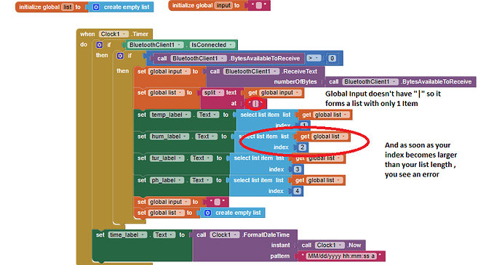Click the circled split 'at' delimiter text block
Screen dimensions: 502x265
[x=255, y=104]
